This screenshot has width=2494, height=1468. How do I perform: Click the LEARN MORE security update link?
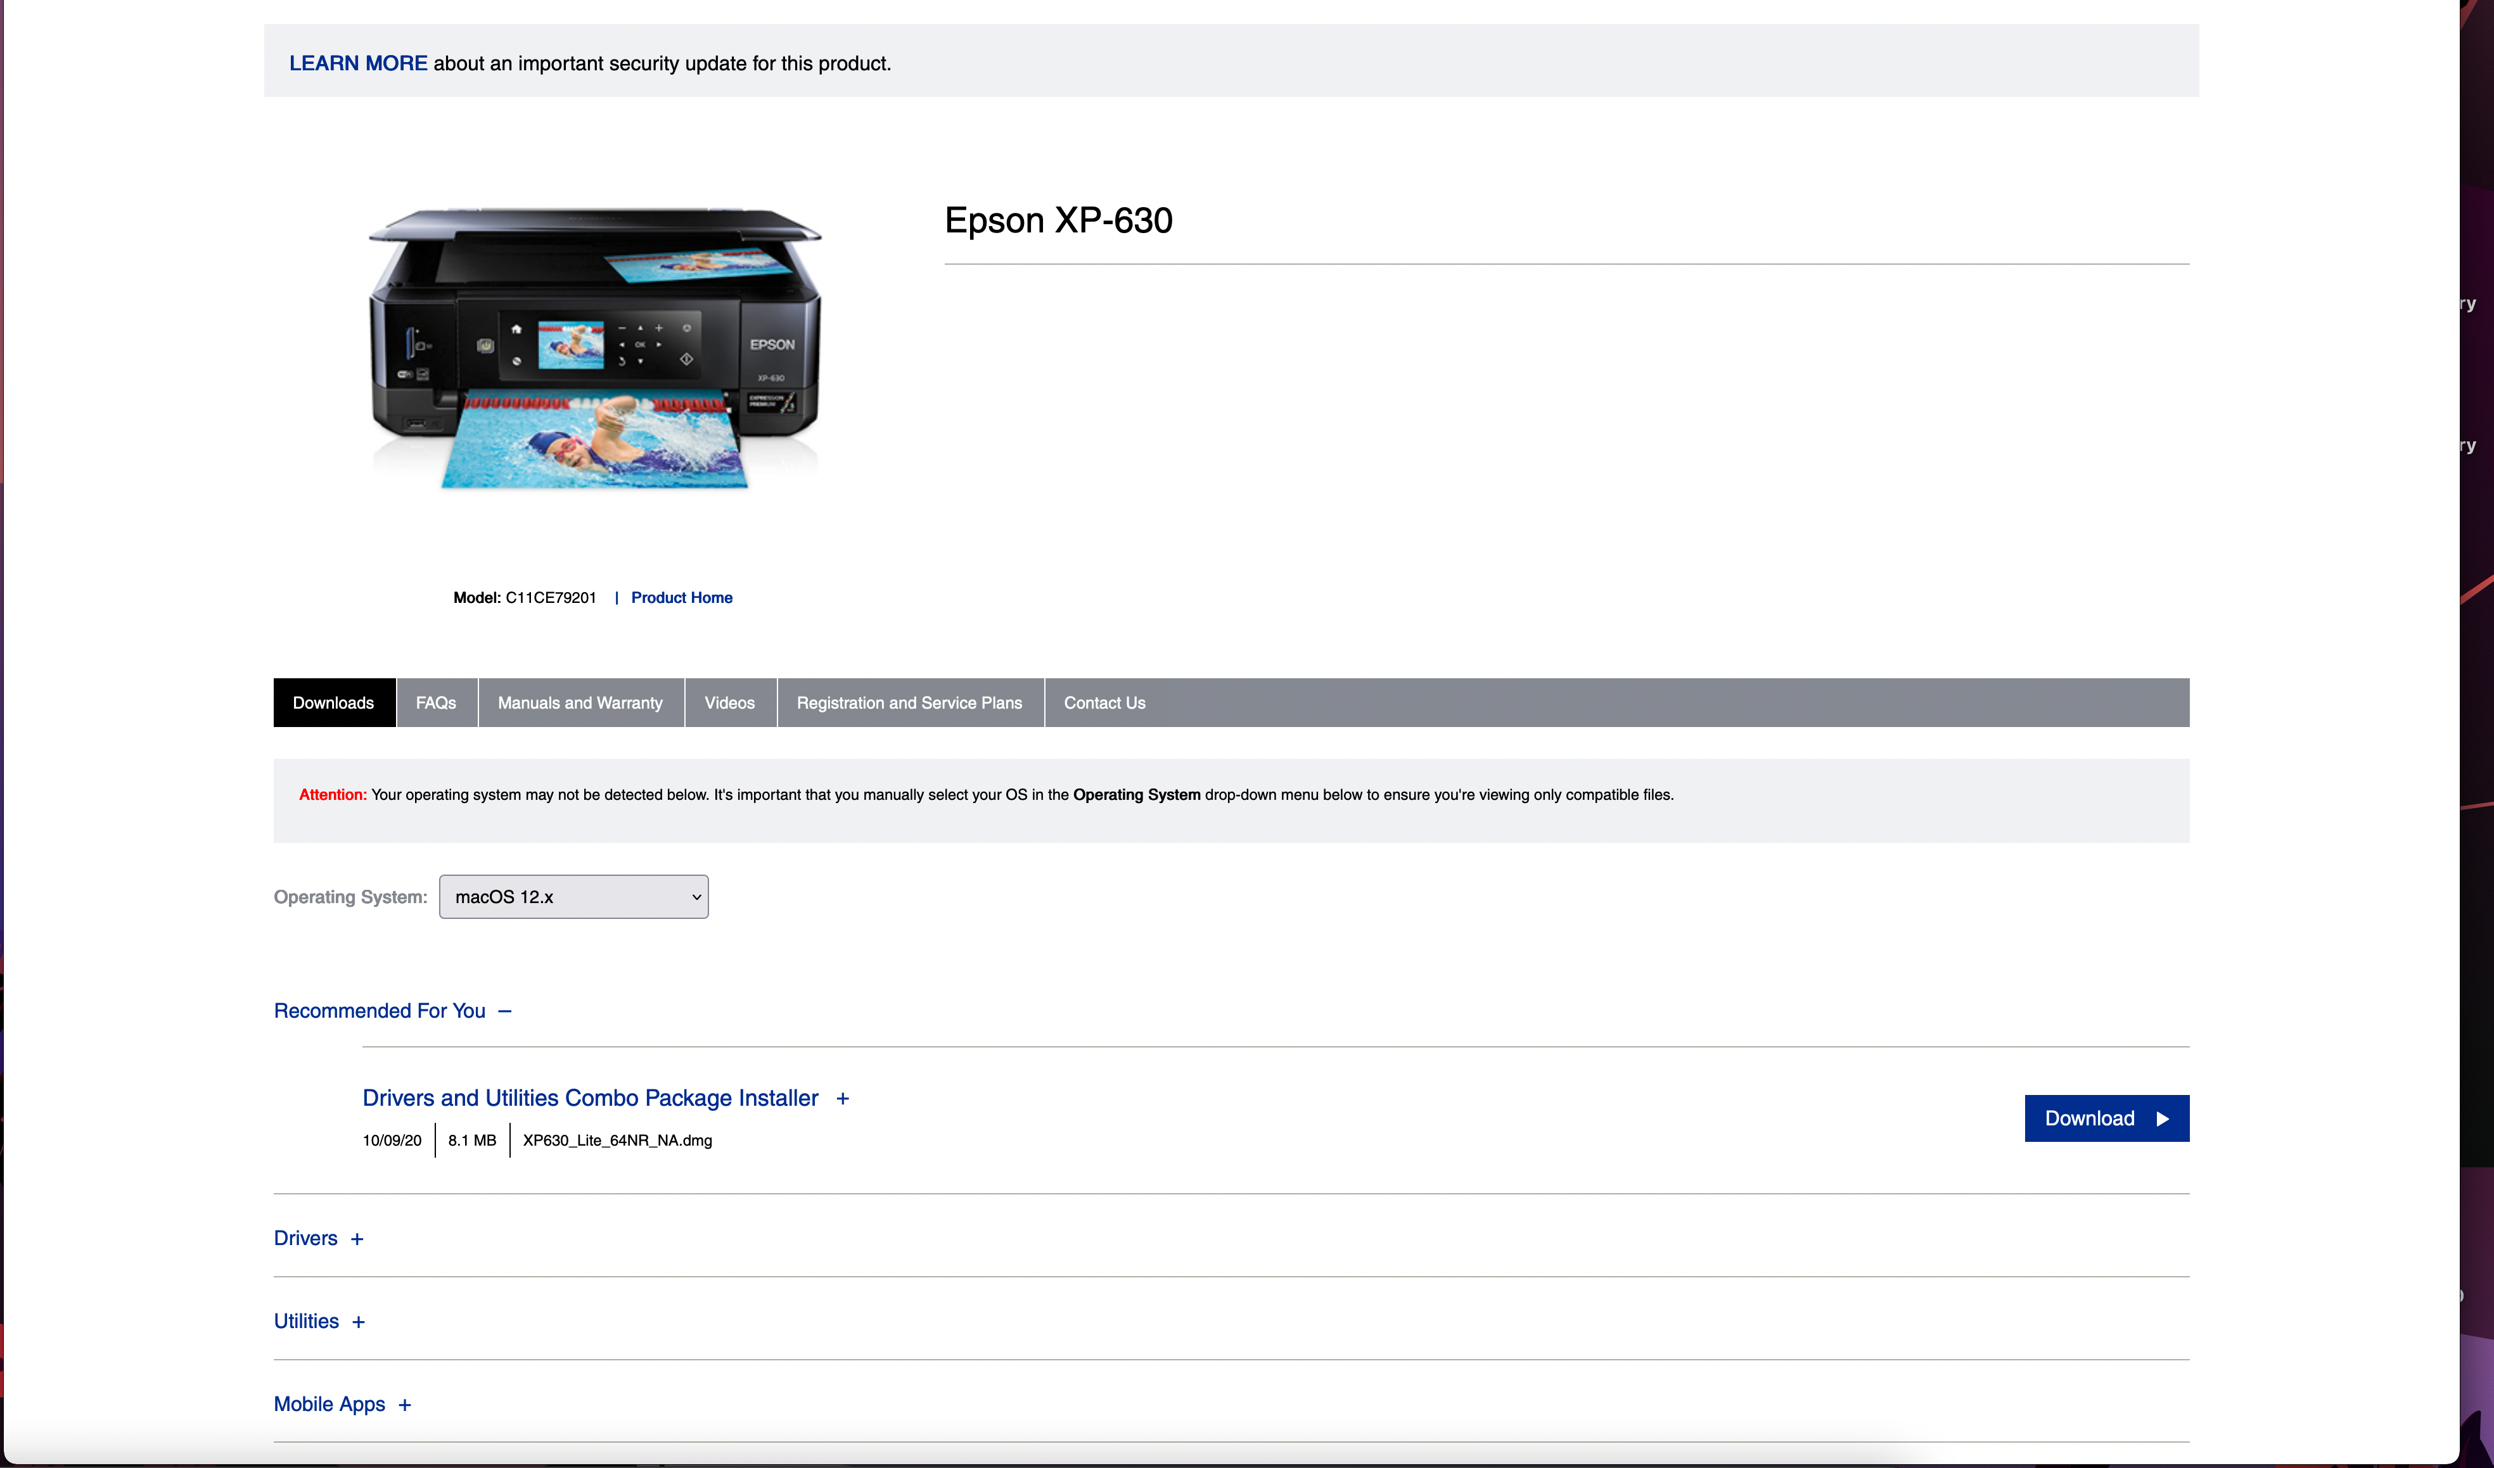[357, 63]
